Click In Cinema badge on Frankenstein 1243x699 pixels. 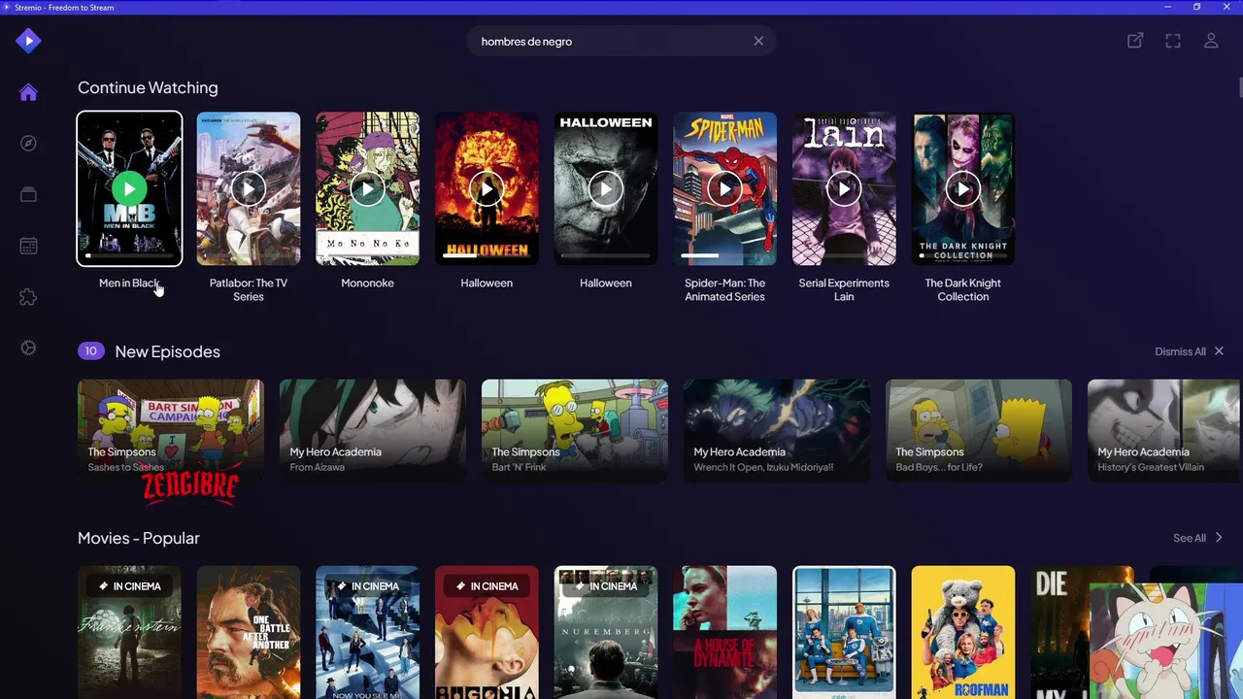click(x=129, y=586)
